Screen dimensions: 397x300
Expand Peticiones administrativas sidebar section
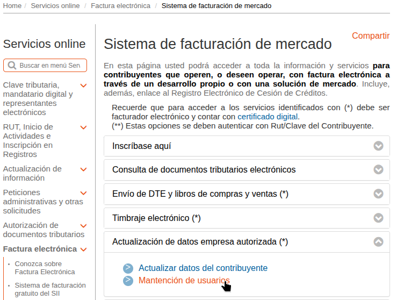[x=83, y=193]
